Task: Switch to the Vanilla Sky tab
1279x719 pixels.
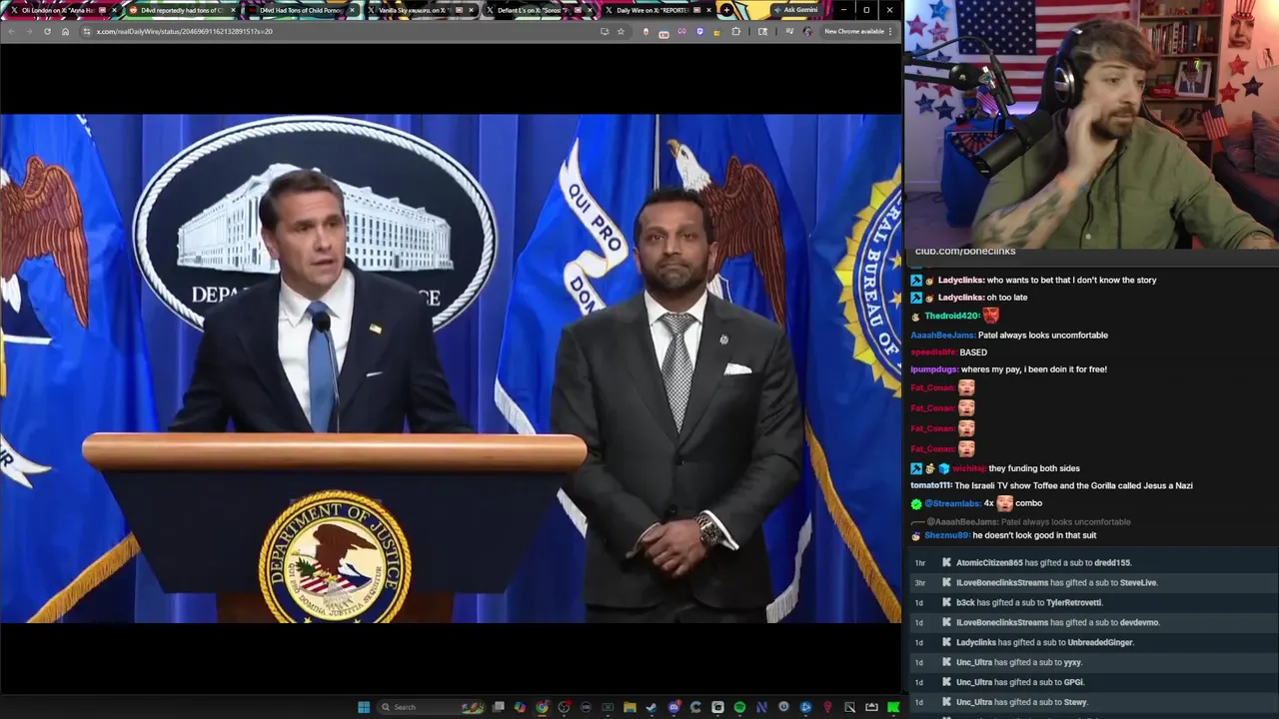Action: 419,10
